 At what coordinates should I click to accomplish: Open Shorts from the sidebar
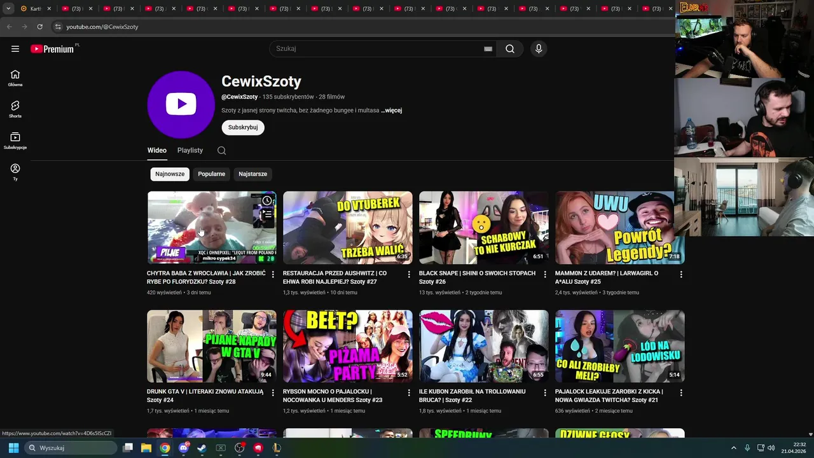click(15, 109)
